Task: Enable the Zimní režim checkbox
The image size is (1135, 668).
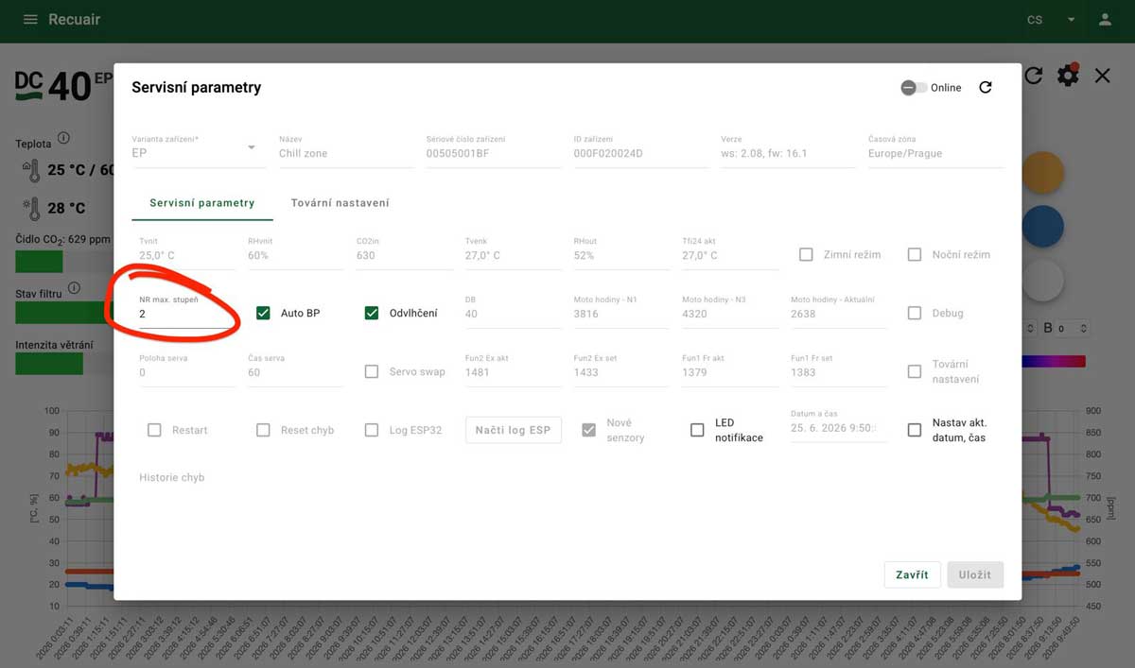Action: pos(806,254)
